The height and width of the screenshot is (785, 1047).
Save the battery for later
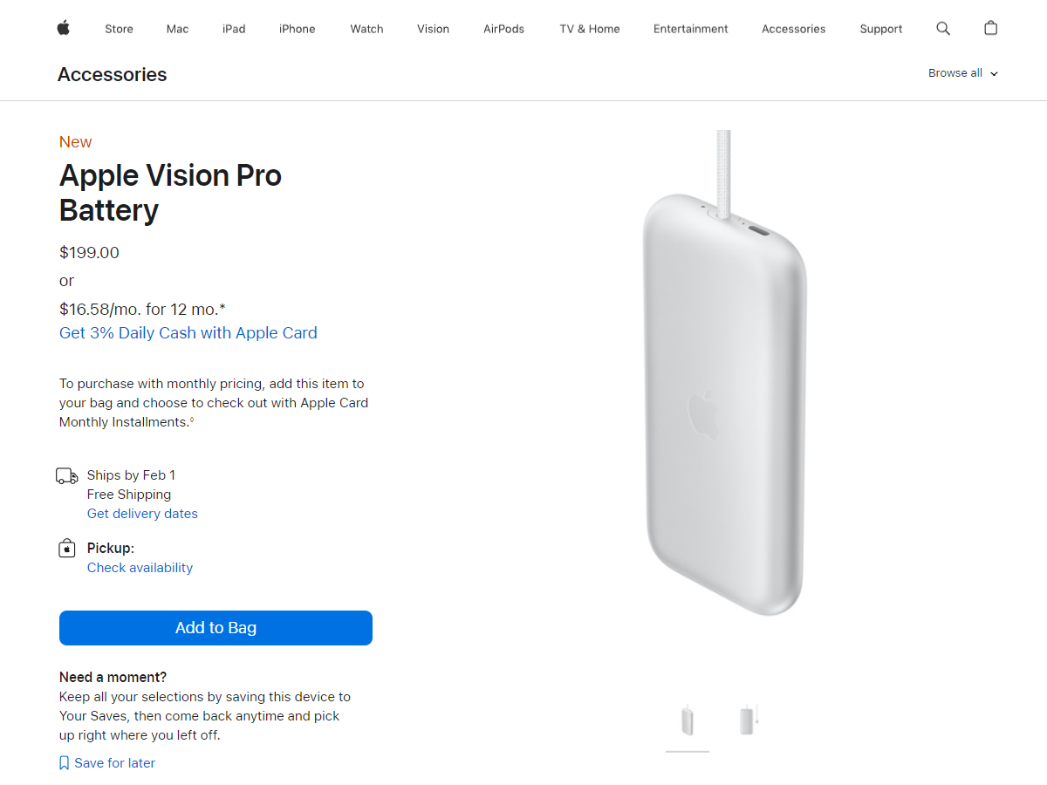click(114, 762)
